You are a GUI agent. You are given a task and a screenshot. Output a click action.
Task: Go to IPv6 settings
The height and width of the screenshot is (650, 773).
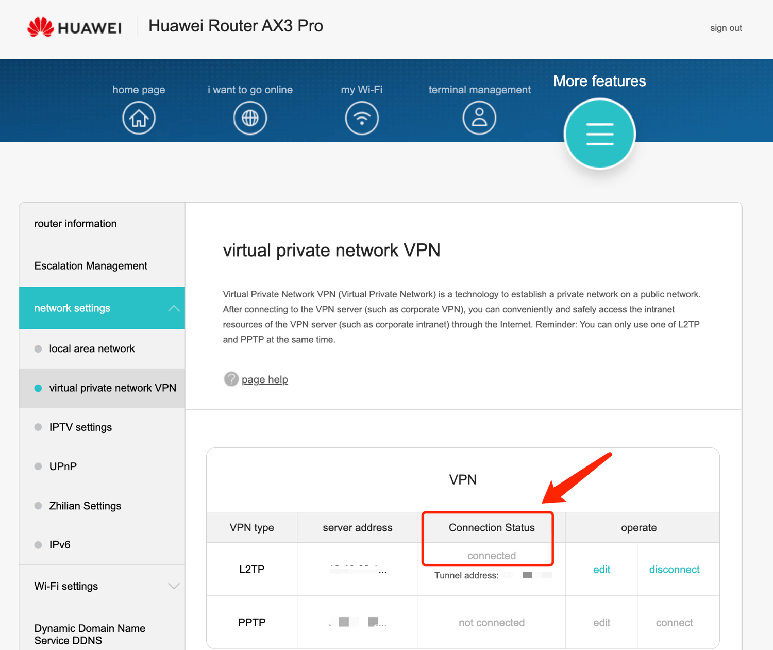(60, 545)
